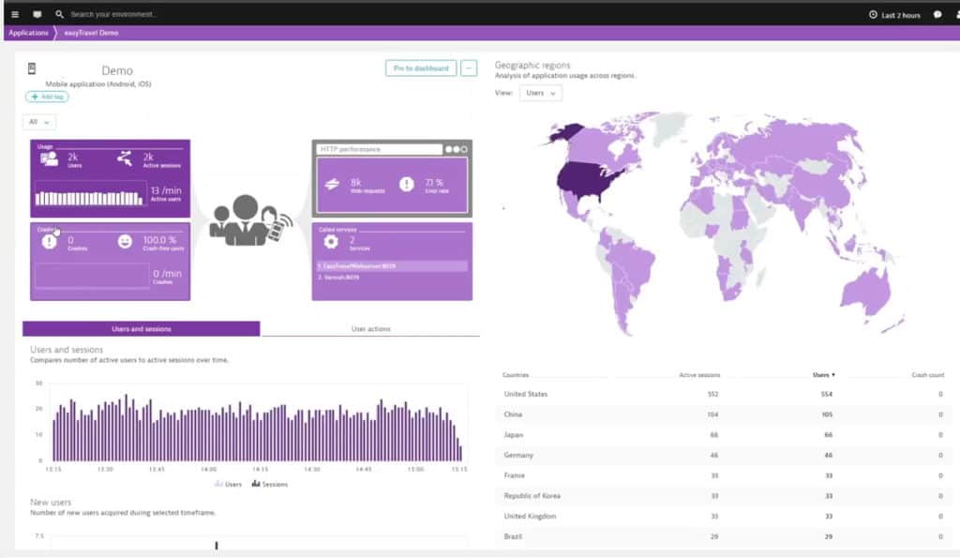Open the hamburger navigation menu
Viewport: 960px width, 558px height.
tap(15, 14)
